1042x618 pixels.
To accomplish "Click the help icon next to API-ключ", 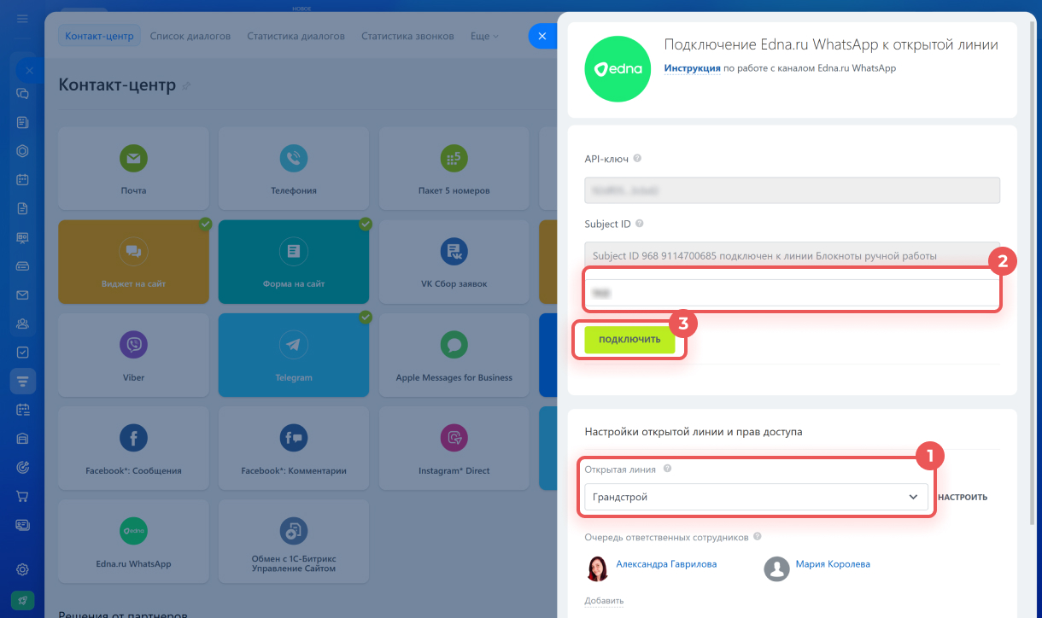I will (637, 158).
